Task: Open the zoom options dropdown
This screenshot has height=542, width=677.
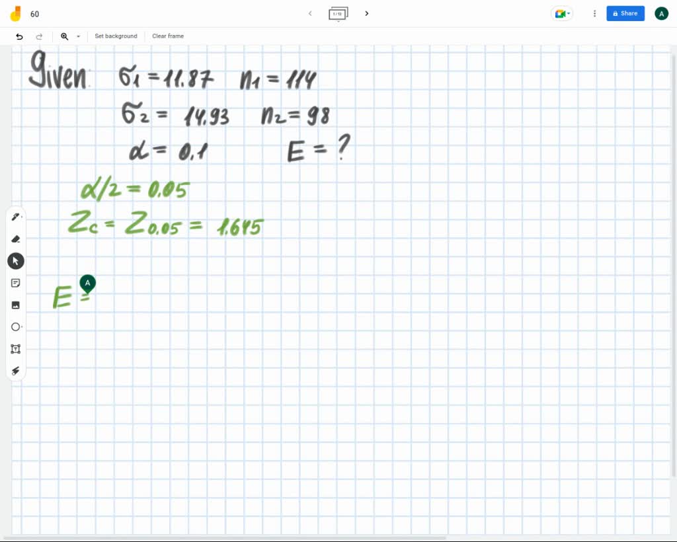Action: tap(77, 36)
